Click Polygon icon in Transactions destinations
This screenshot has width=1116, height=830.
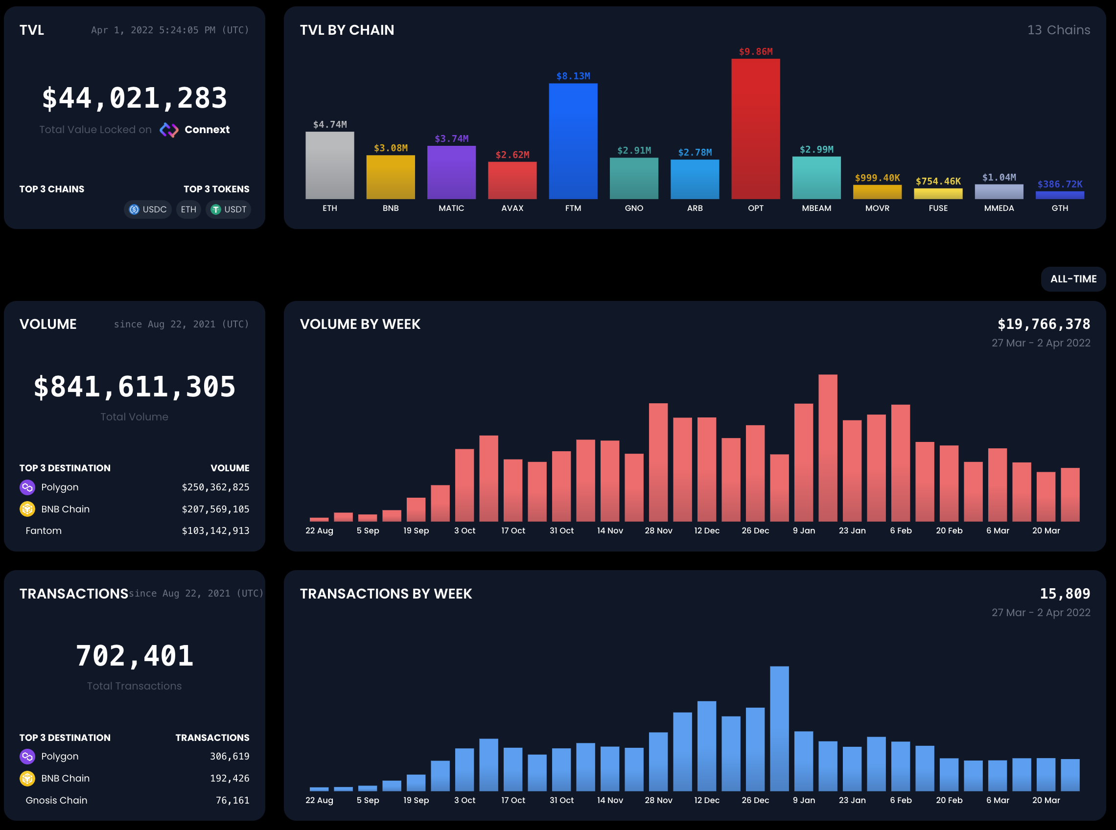pyautogui.click(x=27, y=757)
